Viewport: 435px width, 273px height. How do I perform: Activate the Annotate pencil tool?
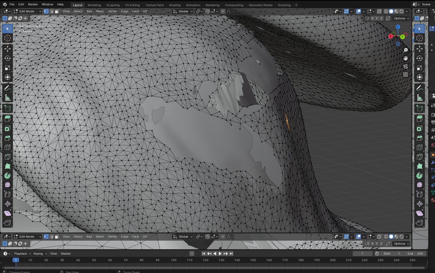[8, 88]
